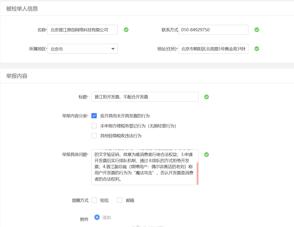Viewport: 294px width, 227px height.
Task: Enable 短信 reminder checkbox
Action: (x=94, y=200)
